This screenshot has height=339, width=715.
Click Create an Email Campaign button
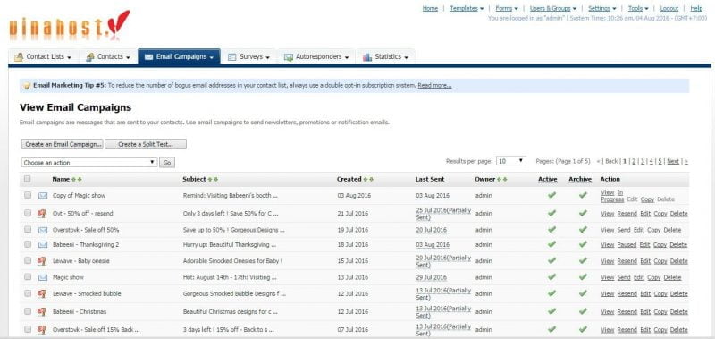pos(63,144)
